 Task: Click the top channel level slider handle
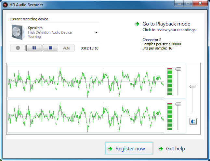178,69
